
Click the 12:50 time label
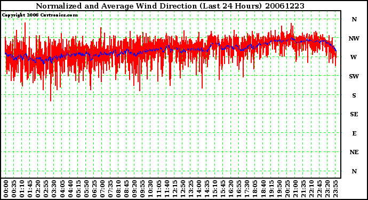pyautogui.click(x=182, y=189)
